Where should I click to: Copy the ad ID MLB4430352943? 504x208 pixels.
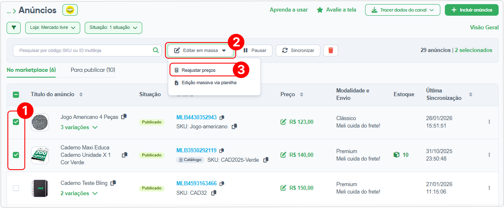pyautogui.click(x=222, y=118)
